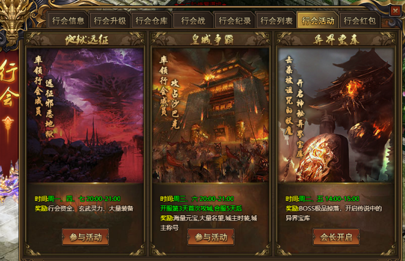
Task: Select the 异界宝库 activity artwork
Action: click(336, 116)
